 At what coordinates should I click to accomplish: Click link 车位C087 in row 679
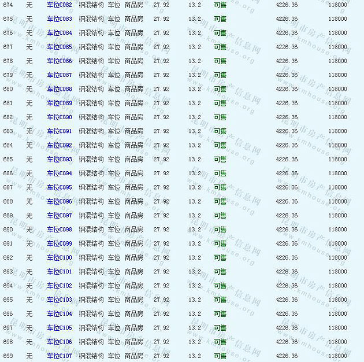pos(60,75)
